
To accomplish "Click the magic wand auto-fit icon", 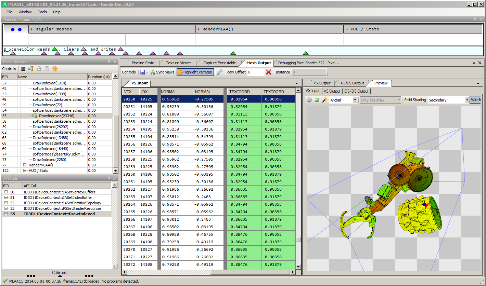I will click(324, 100).
